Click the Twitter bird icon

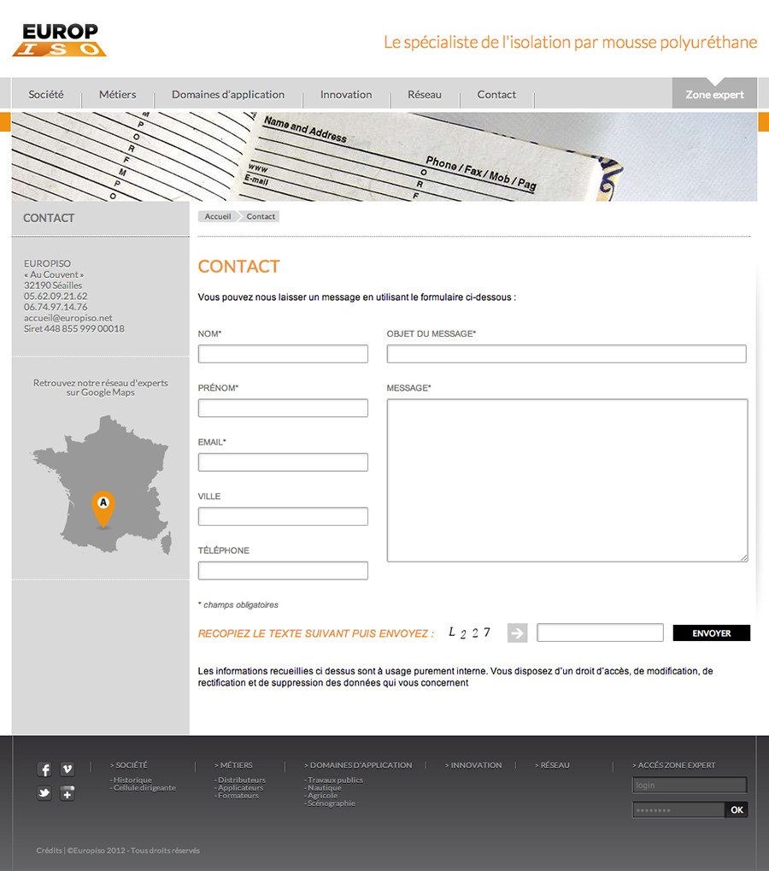44,794
